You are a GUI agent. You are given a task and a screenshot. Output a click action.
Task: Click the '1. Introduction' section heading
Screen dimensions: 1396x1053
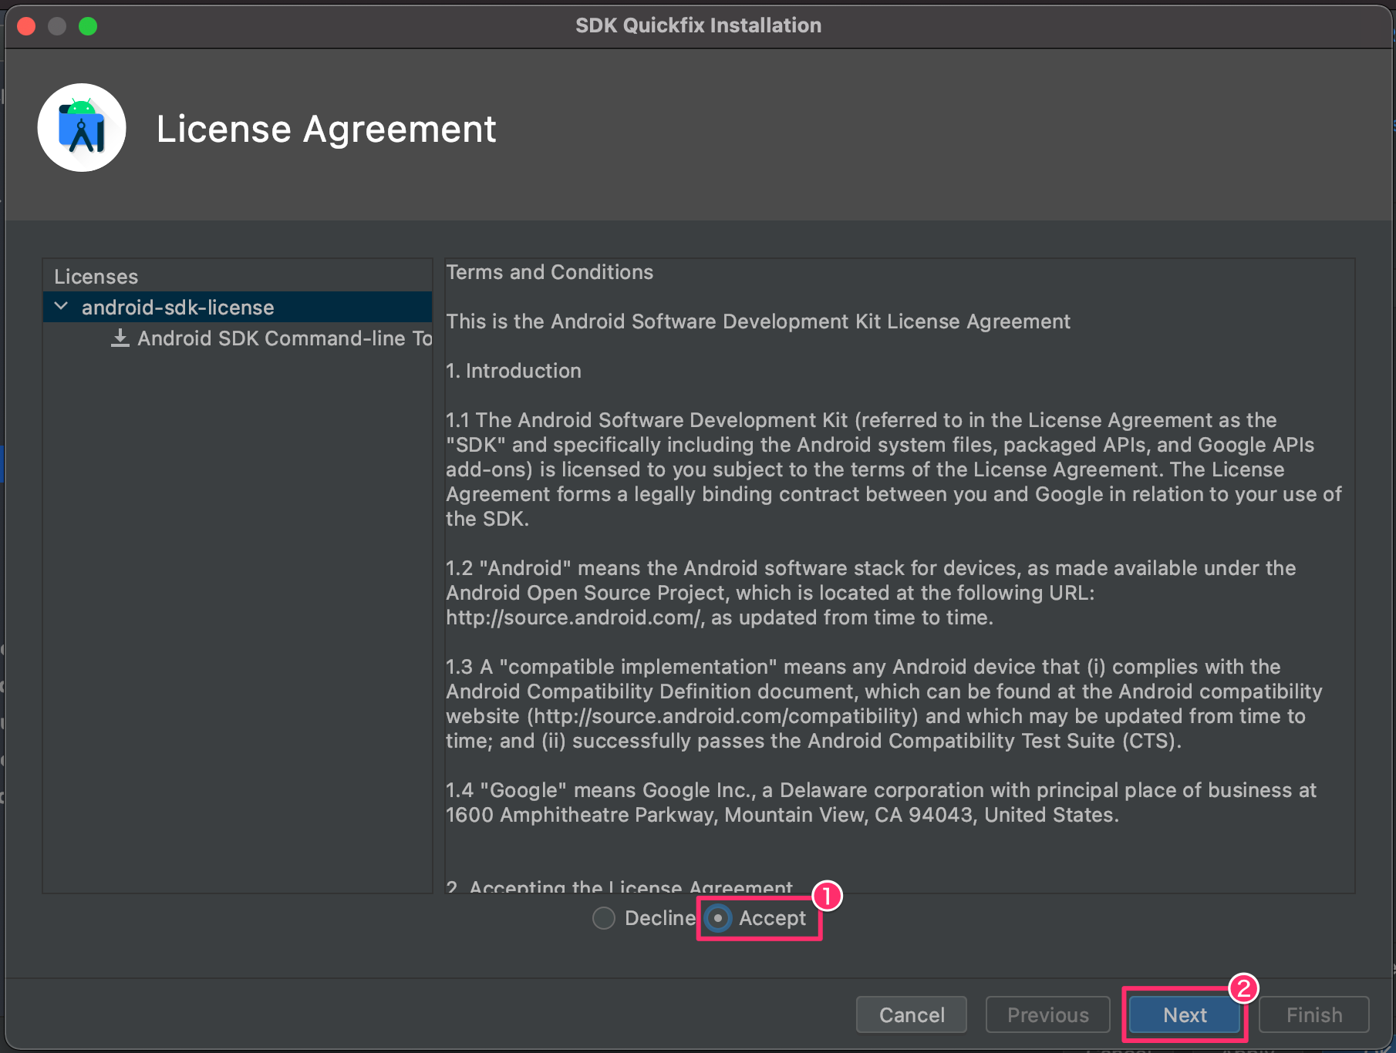coord(514,371)
